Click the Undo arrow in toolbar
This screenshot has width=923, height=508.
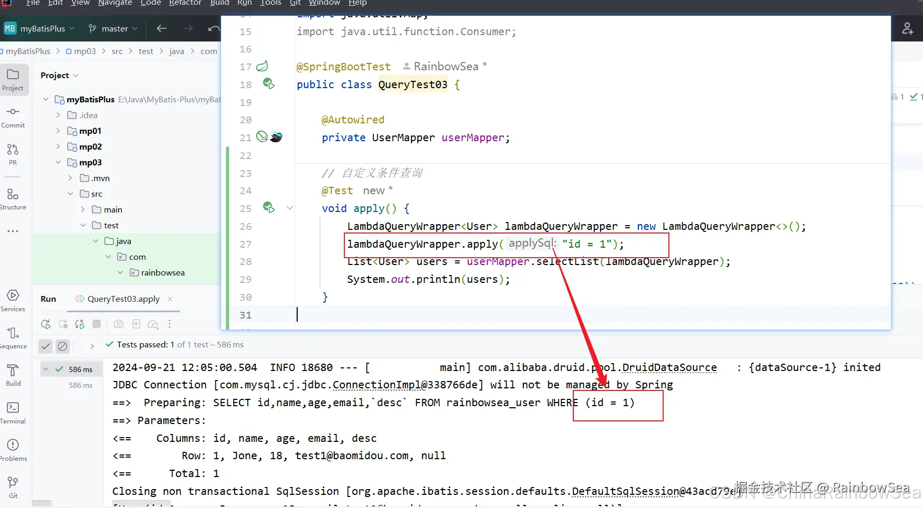pyautogui.click(x=214, y=28)
